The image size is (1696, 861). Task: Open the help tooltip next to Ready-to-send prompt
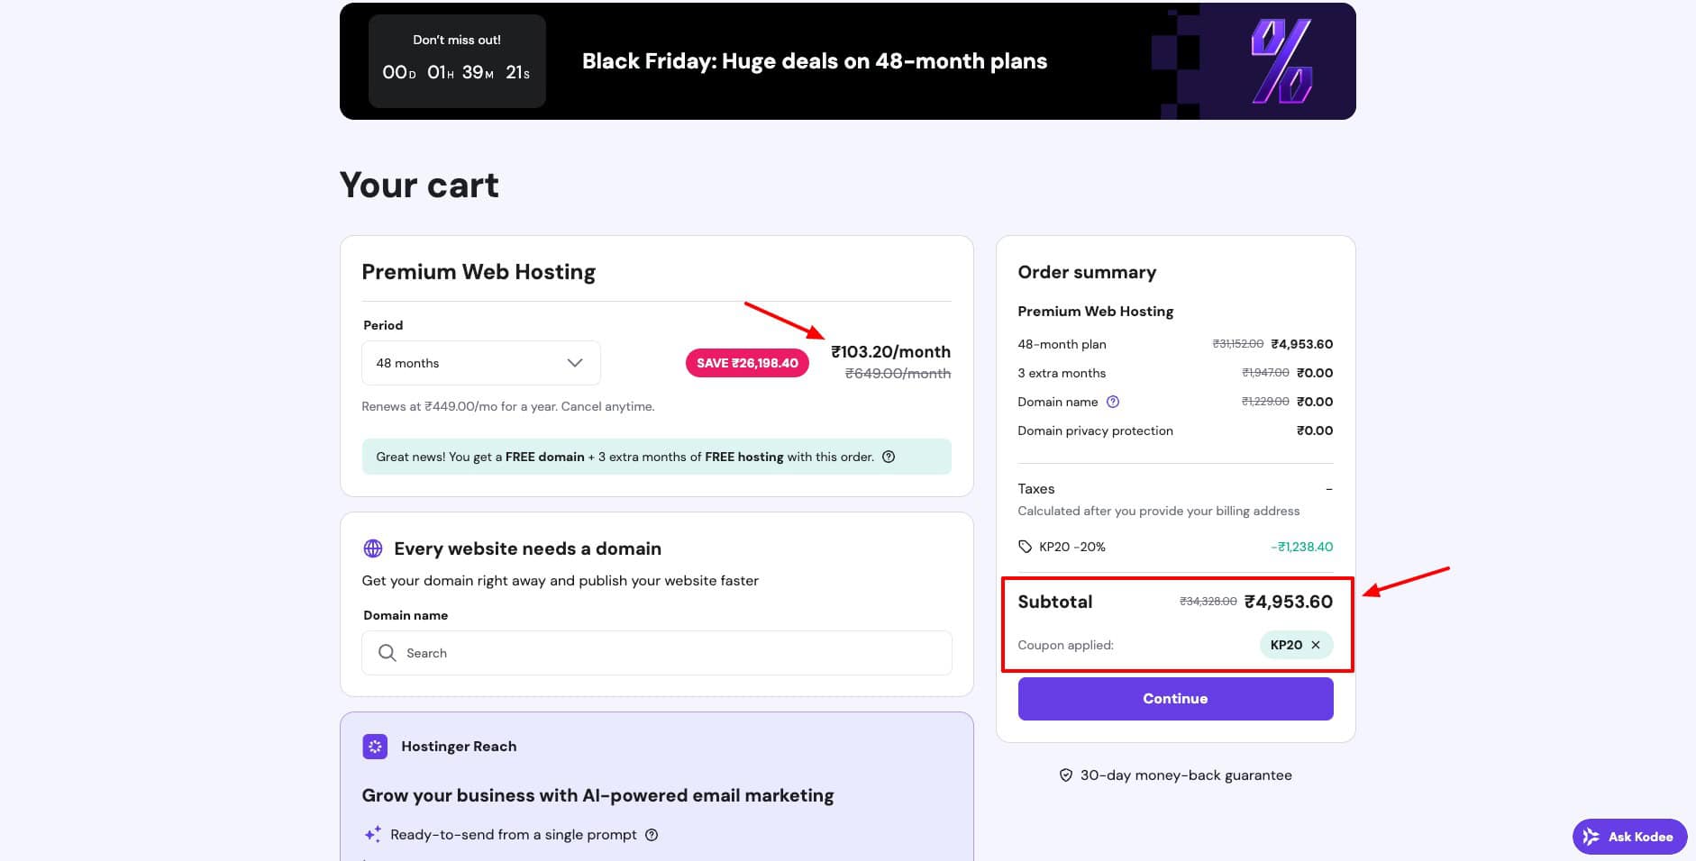(652, 835)
